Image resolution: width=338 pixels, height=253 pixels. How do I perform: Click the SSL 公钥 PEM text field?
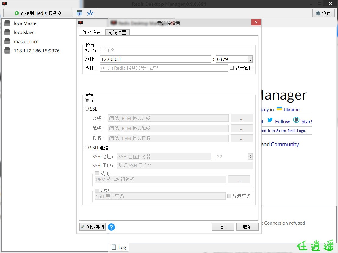(168, 118)
